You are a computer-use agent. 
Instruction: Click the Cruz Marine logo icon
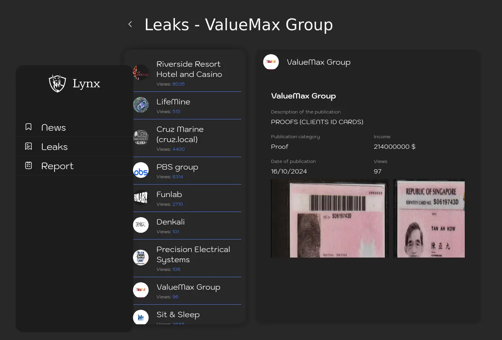click(141, 137)
